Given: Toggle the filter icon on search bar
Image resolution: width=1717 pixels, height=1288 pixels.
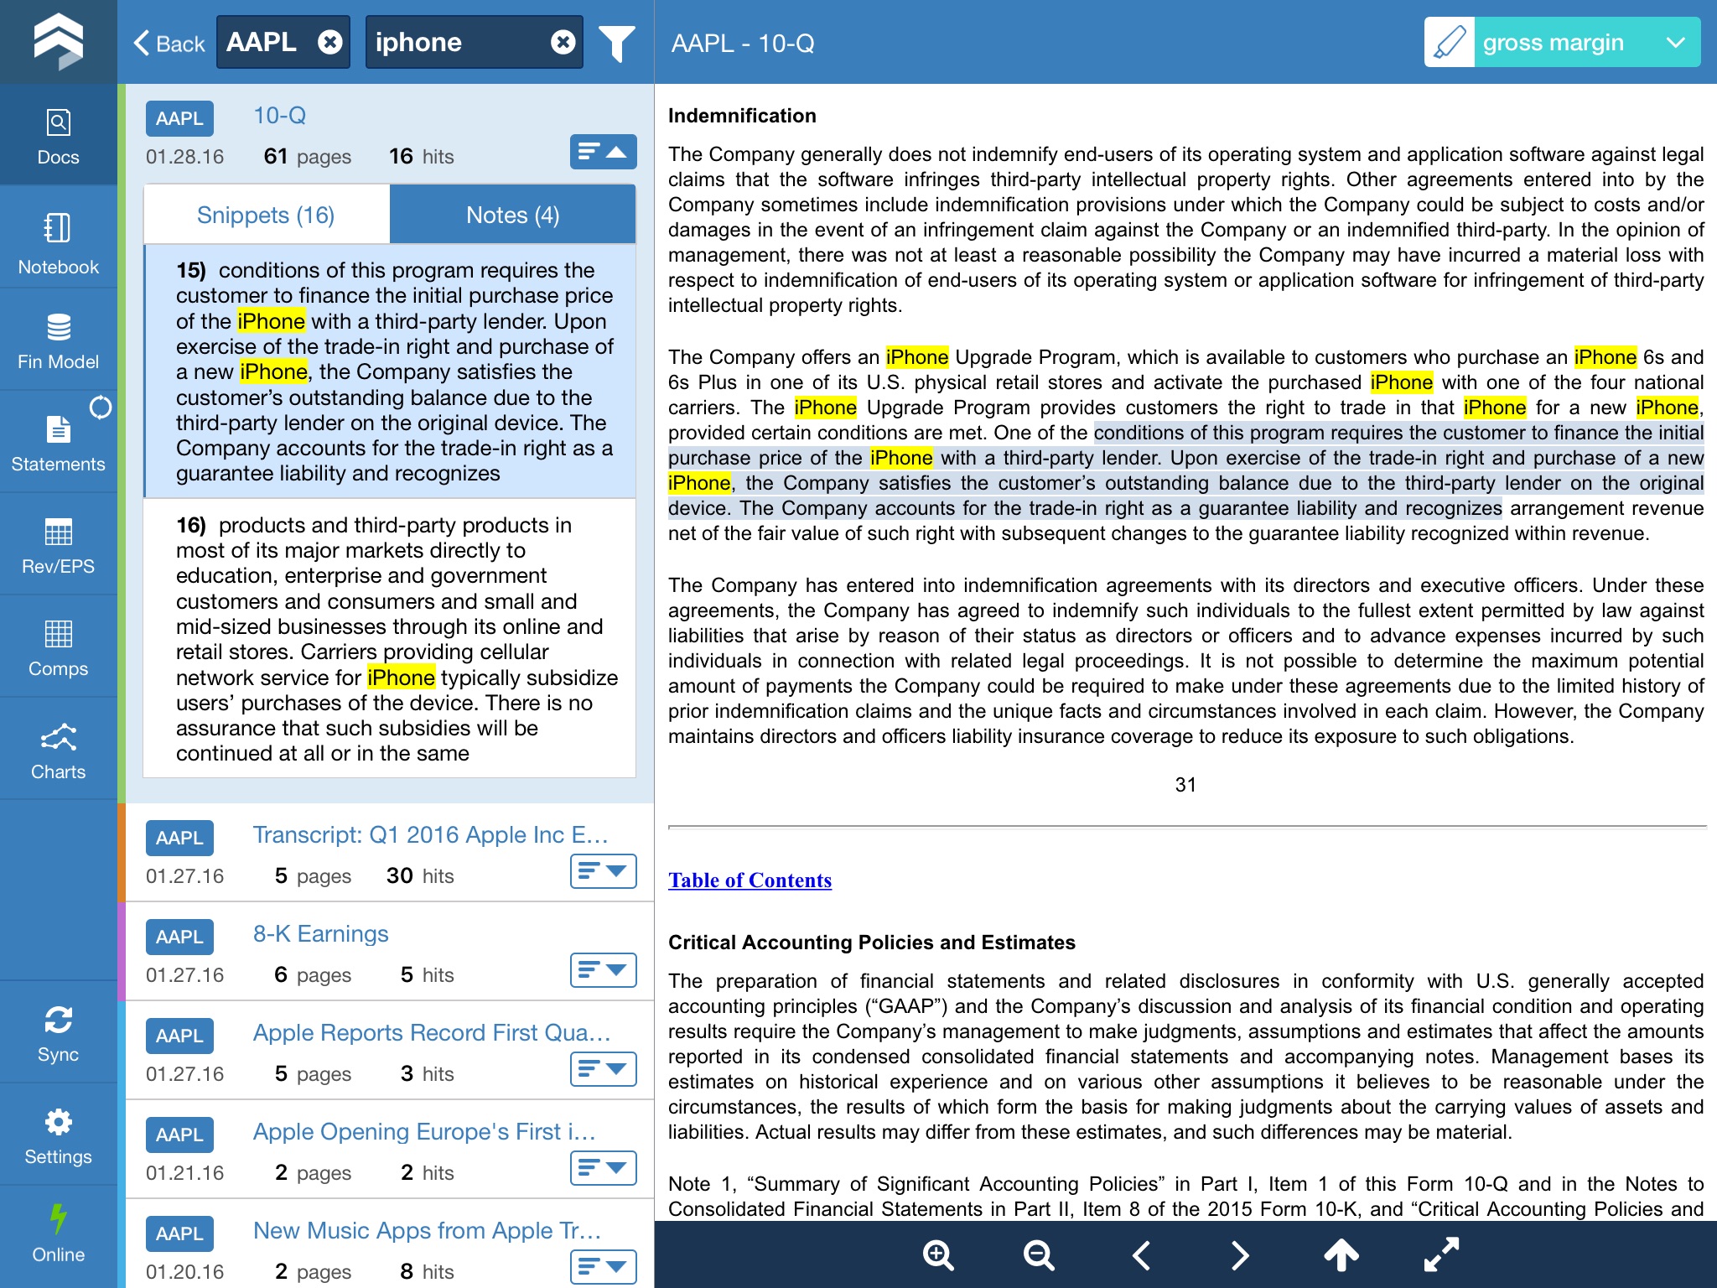Looking at the screenshot, I should coord(614,40).
